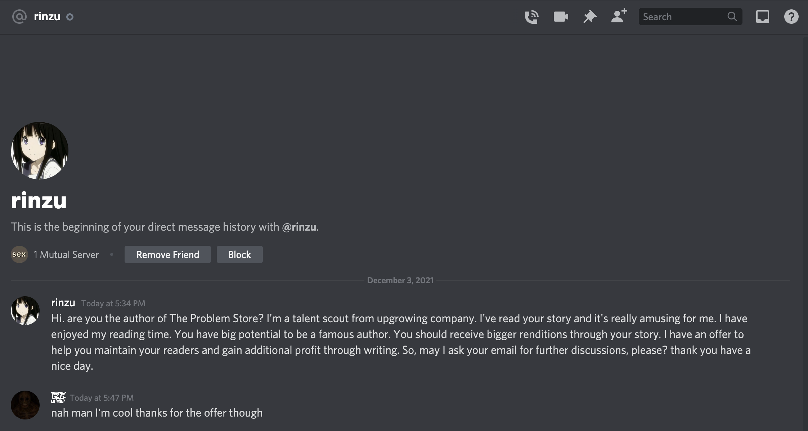Click the rinzu username above the message

pos(63,303)
